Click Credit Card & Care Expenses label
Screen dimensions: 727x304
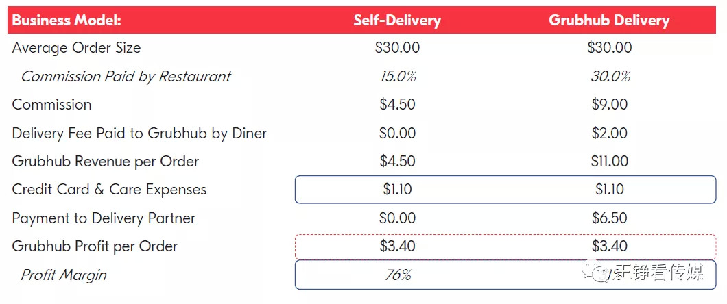pos(109,190)
